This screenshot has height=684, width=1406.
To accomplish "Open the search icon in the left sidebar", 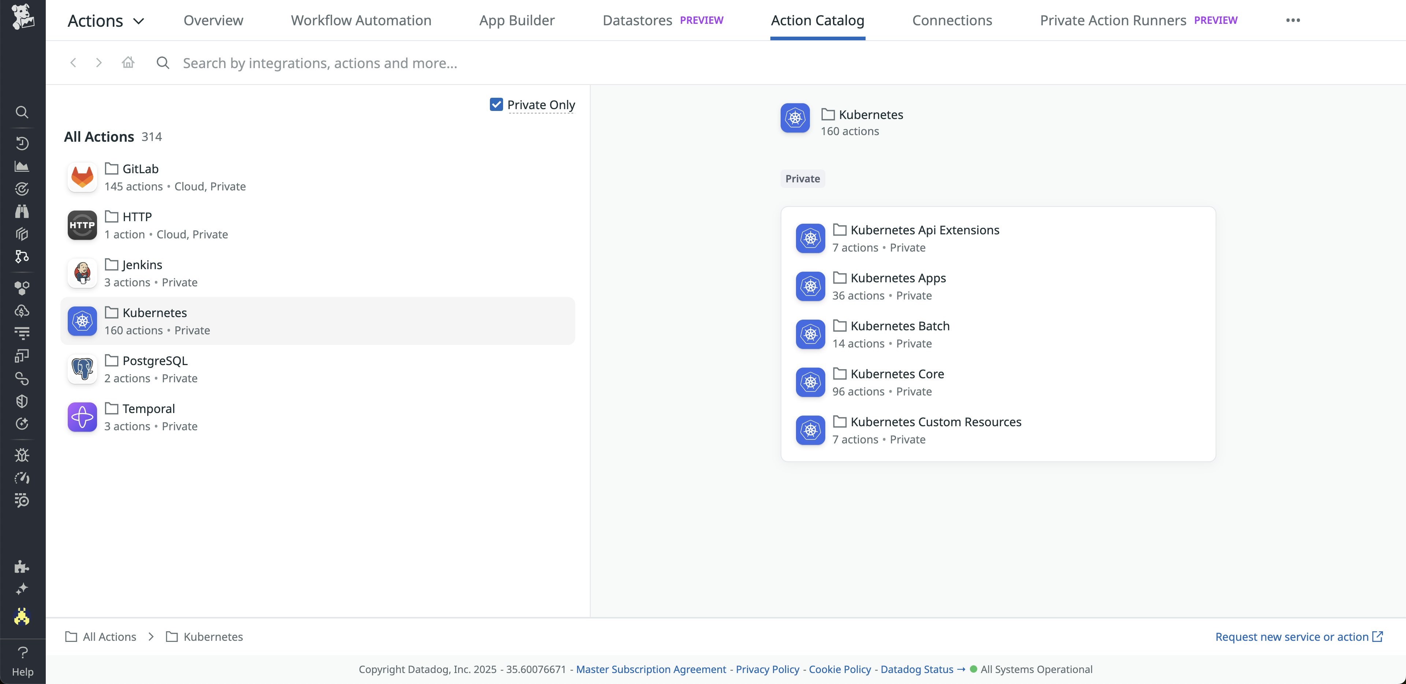I will point(22,112).
